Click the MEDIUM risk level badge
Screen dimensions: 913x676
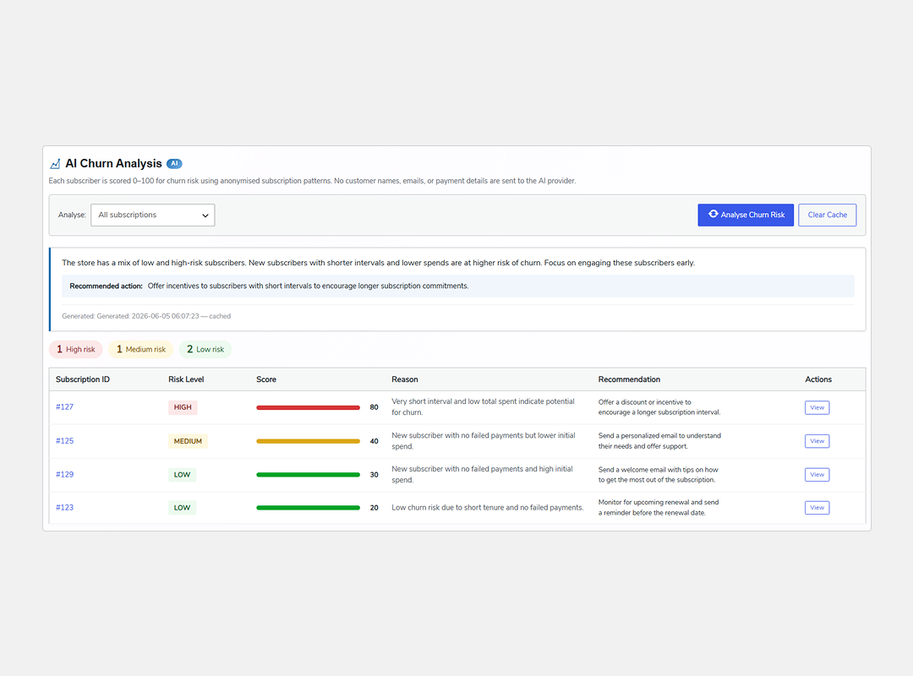188,441
